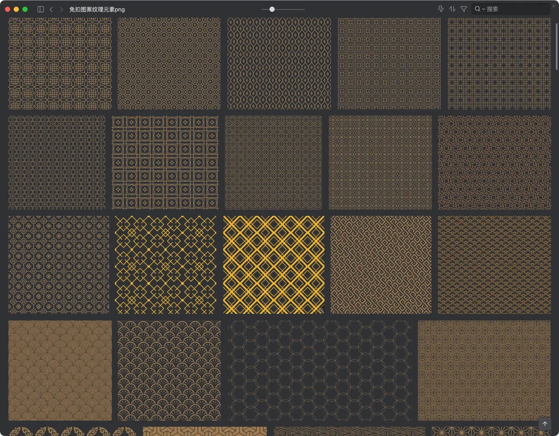Open the wide hexagonal circle outline pattern

coord(319,371)
